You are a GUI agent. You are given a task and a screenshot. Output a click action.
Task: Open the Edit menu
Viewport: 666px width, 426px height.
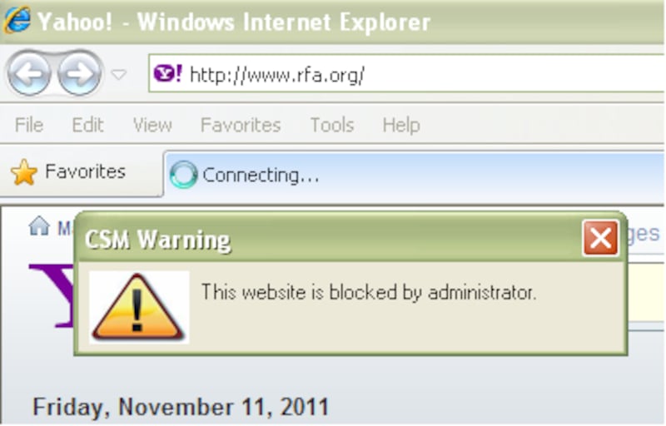click(87, 125)
